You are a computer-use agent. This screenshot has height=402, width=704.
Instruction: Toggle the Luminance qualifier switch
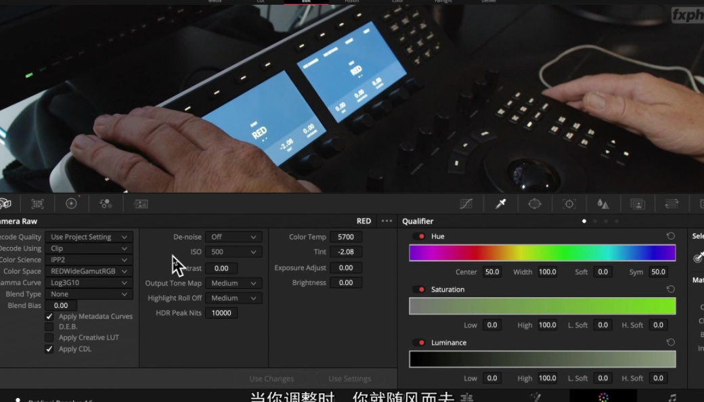click(x=419, y=342)
